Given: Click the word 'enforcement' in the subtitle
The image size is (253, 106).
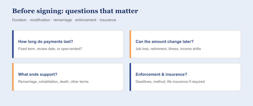Looking at the screenshot, I should [86, 20].
